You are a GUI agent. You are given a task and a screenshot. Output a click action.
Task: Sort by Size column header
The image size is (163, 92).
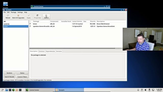click(86, 21)
